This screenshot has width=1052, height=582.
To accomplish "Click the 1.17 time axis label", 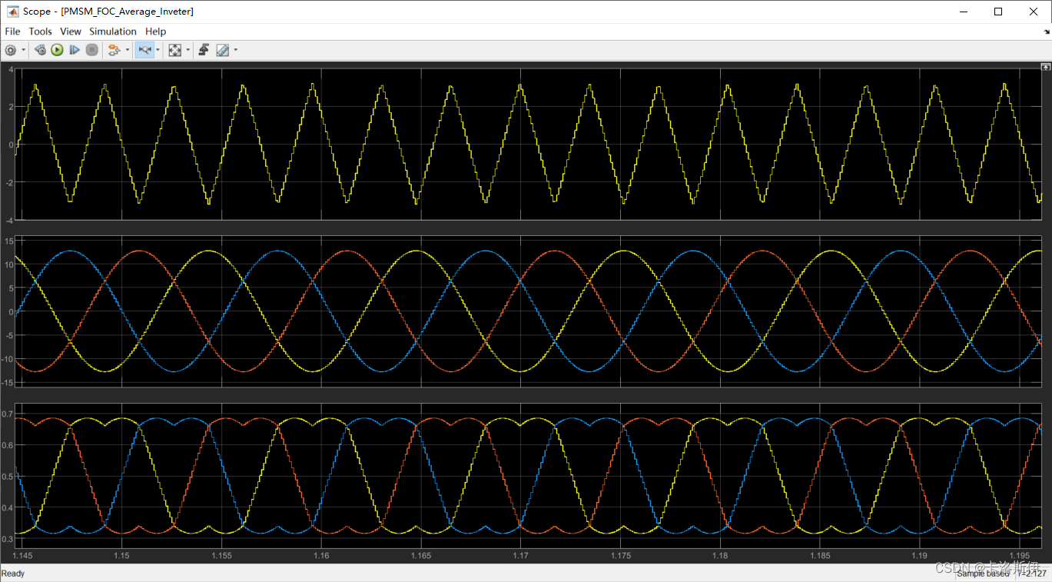I will coord(521,555).
